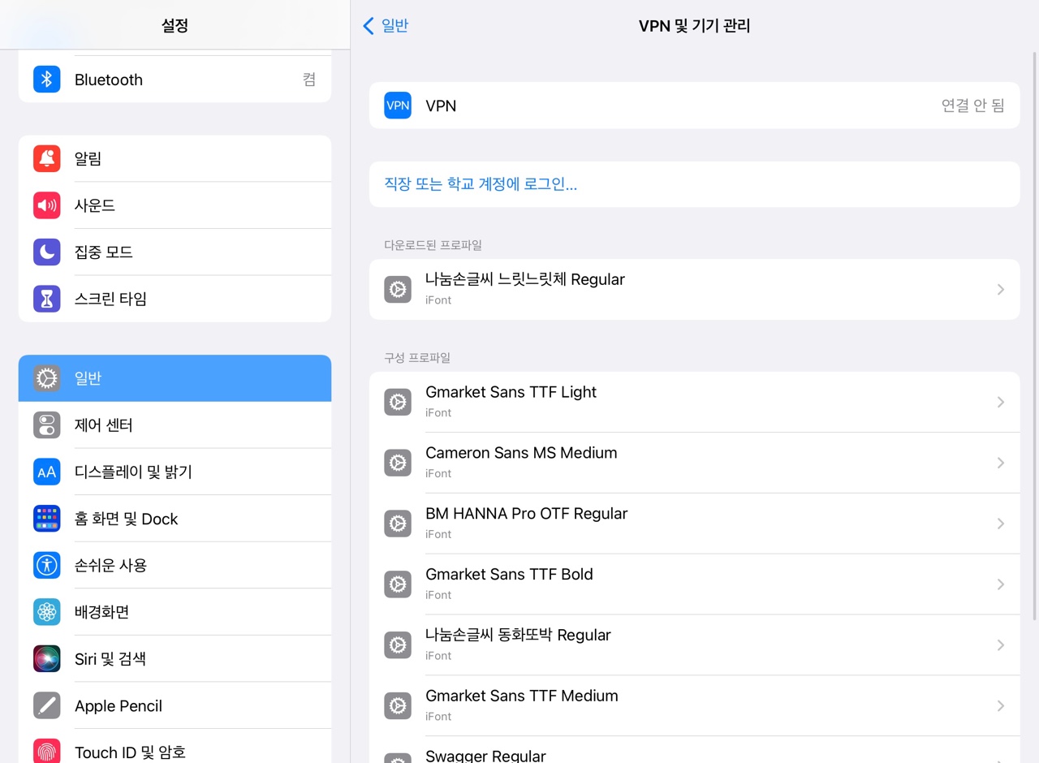
Task: Tap the Siri 및 검색 icon
Action: (x=46, y=658)
